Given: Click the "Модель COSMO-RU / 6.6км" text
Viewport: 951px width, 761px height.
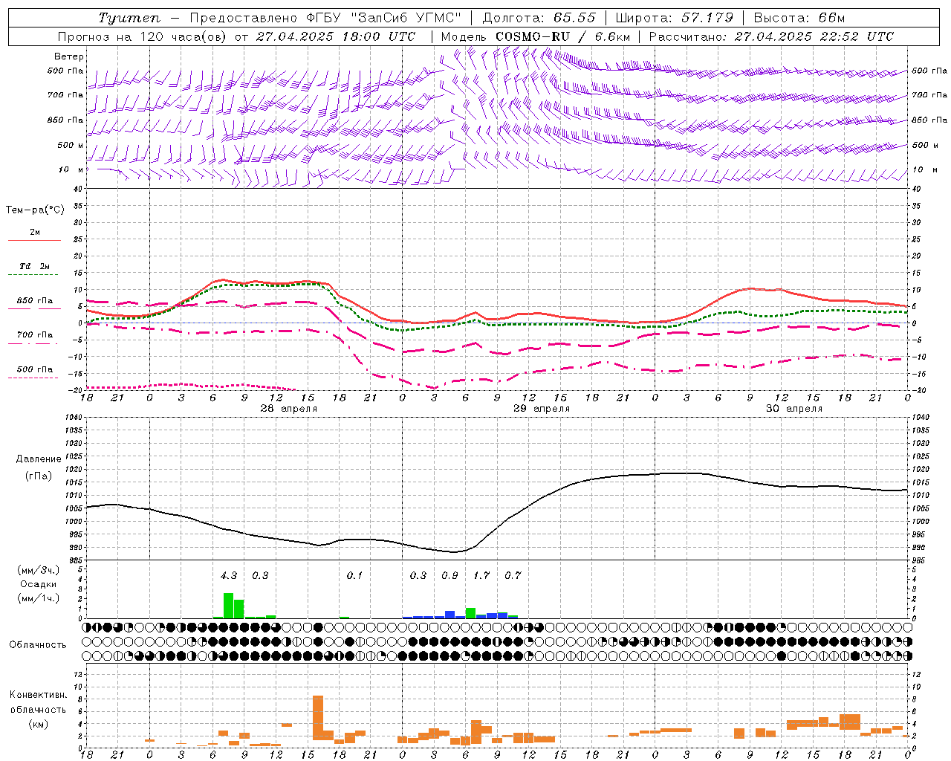Looking at the screenshot, I should click(x=536, y=36).
